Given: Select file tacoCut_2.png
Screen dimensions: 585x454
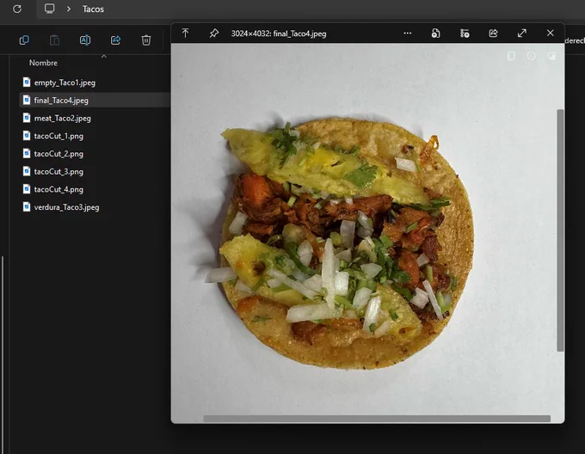Looking at the screenshot, I should tap(58, 154).
